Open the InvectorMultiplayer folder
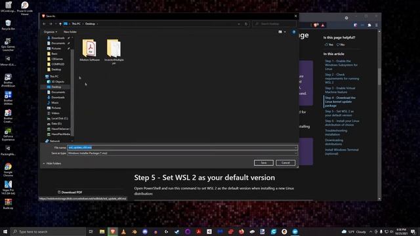The width and height of the screenshot is (420, 236). 114,52
